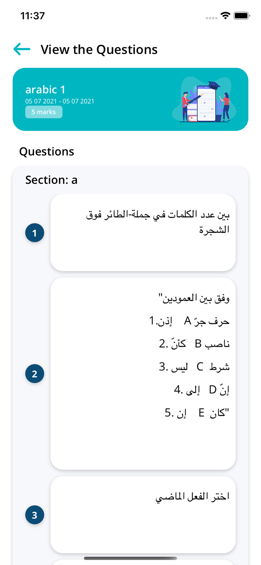The width and height of the screenshot is (261, 565).
Task: Tap the teal back arrow
Action: tap(22, 49)
